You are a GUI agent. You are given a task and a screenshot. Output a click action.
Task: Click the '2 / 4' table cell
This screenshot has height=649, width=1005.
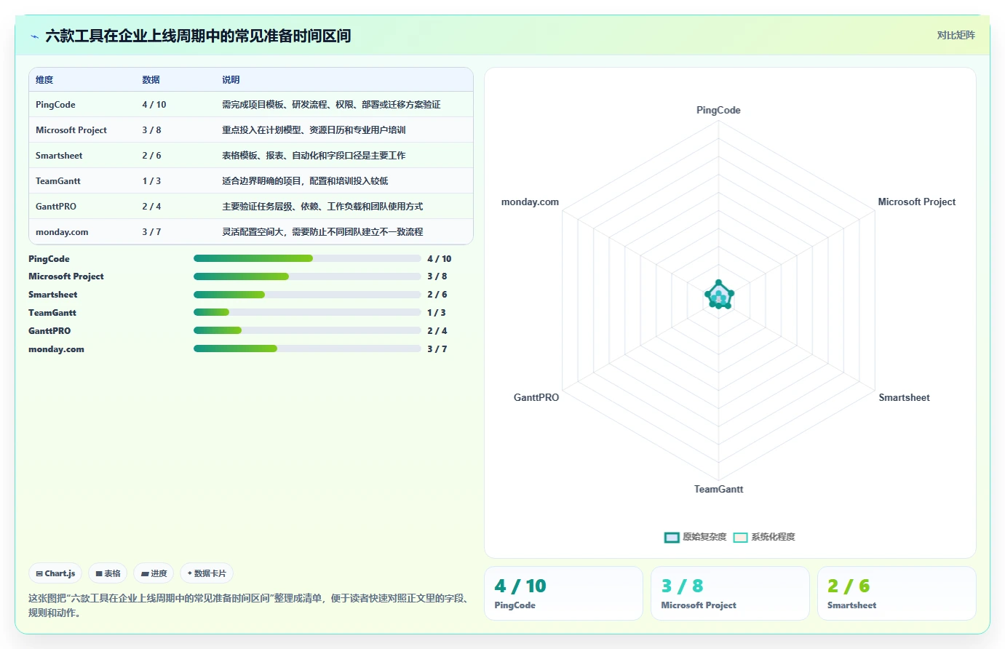[151, 207]
